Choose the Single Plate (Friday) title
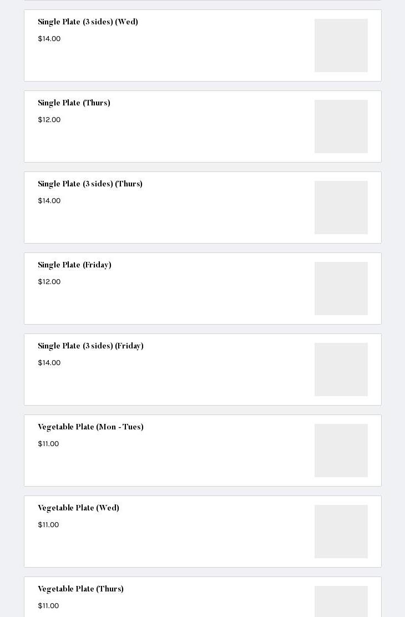This screenshot has height=617, width=405. [x=74, y=265]
